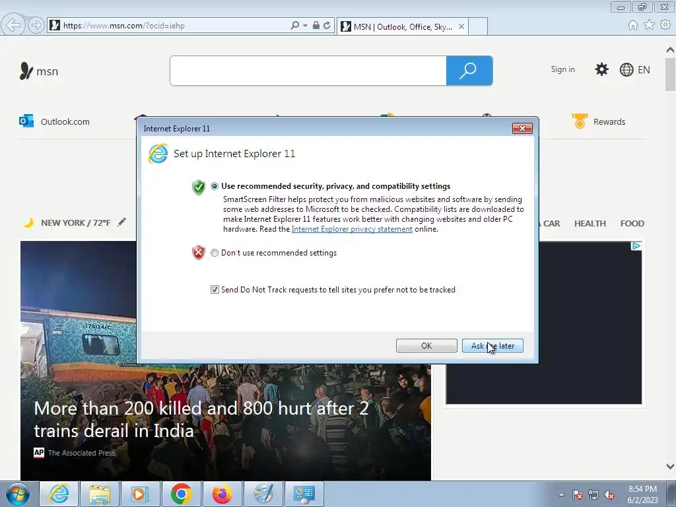Refresh the page using the reload icon

pyautogui.click(x=327, y=26)
